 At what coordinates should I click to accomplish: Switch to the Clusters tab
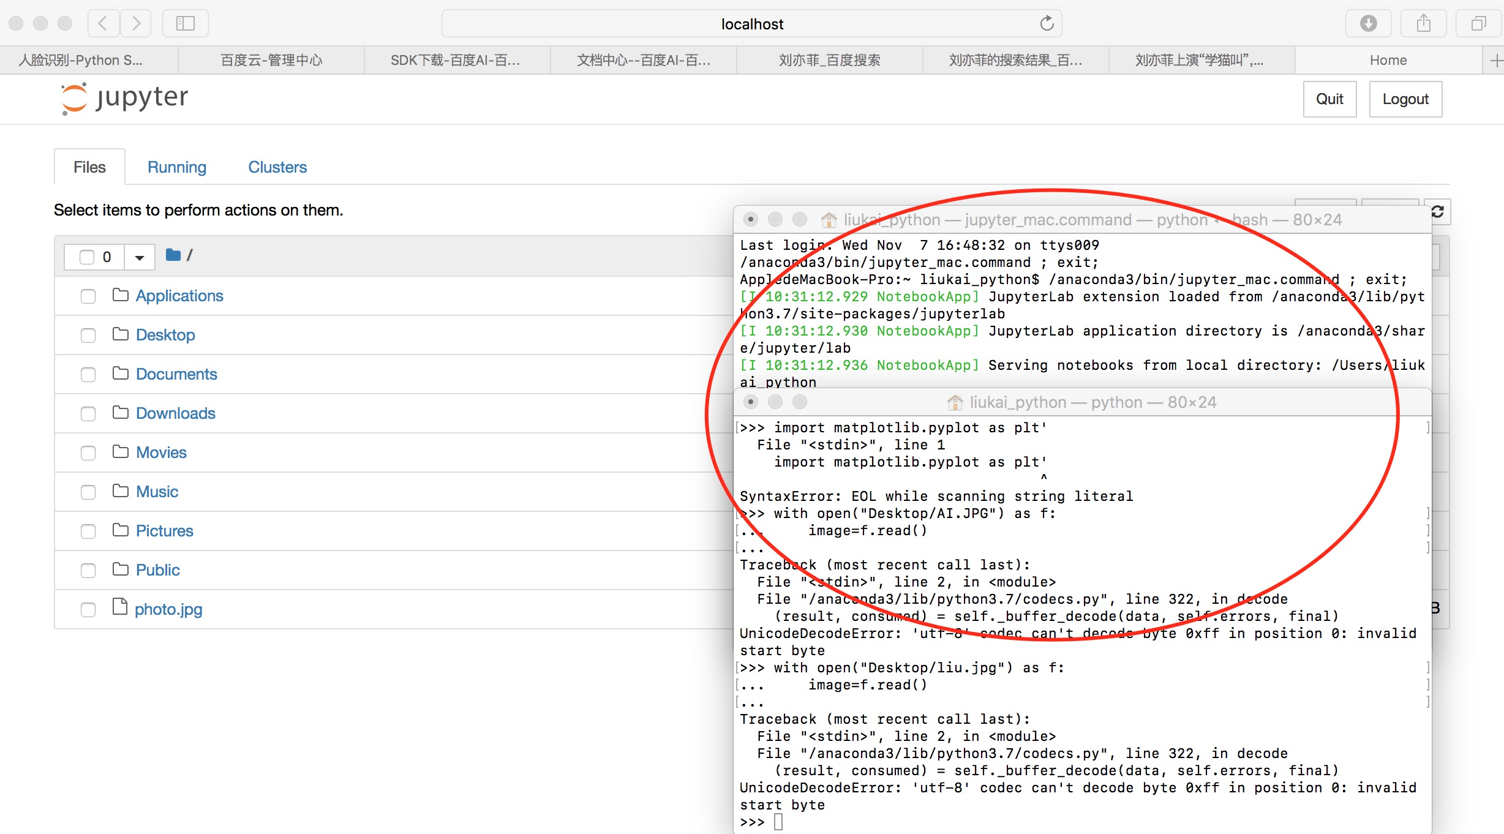277,167
